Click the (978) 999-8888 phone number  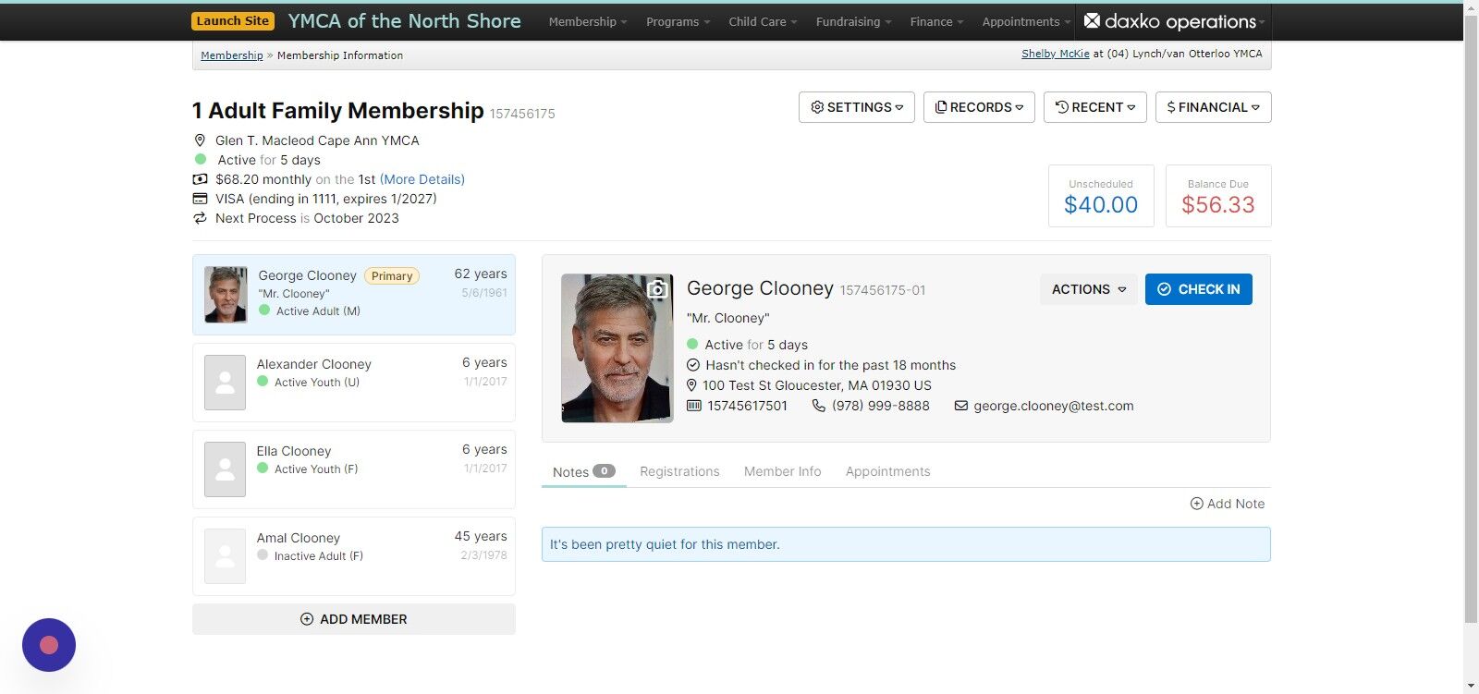pos(881,406)
